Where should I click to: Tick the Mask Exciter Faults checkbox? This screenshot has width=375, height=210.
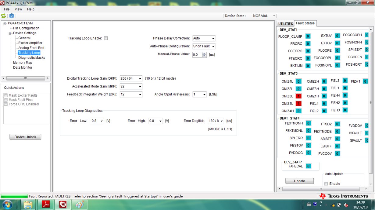tap(5, 95)
